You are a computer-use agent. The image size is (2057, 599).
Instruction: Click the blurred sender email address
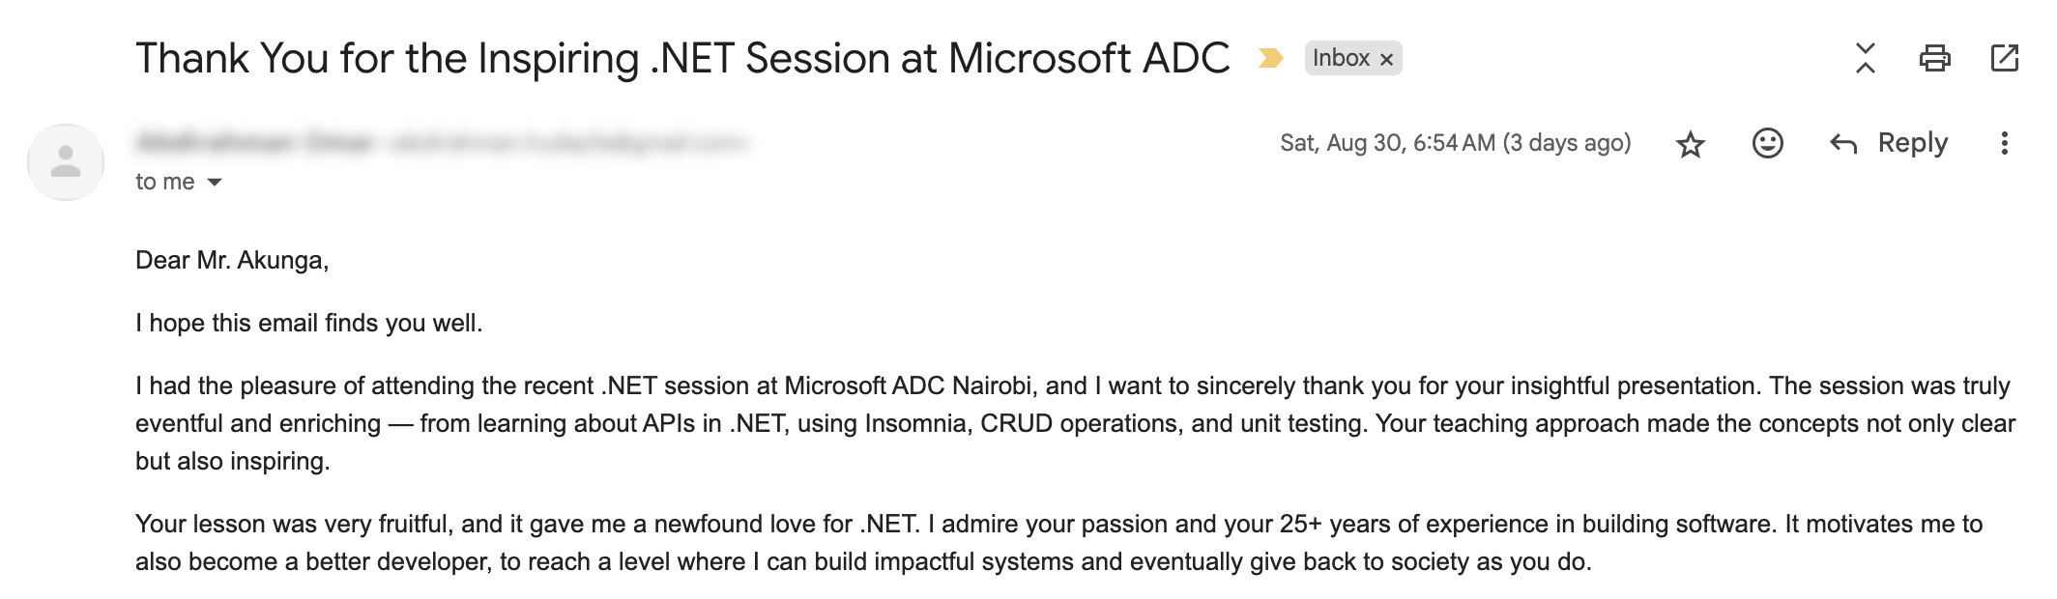pos(566,143)
